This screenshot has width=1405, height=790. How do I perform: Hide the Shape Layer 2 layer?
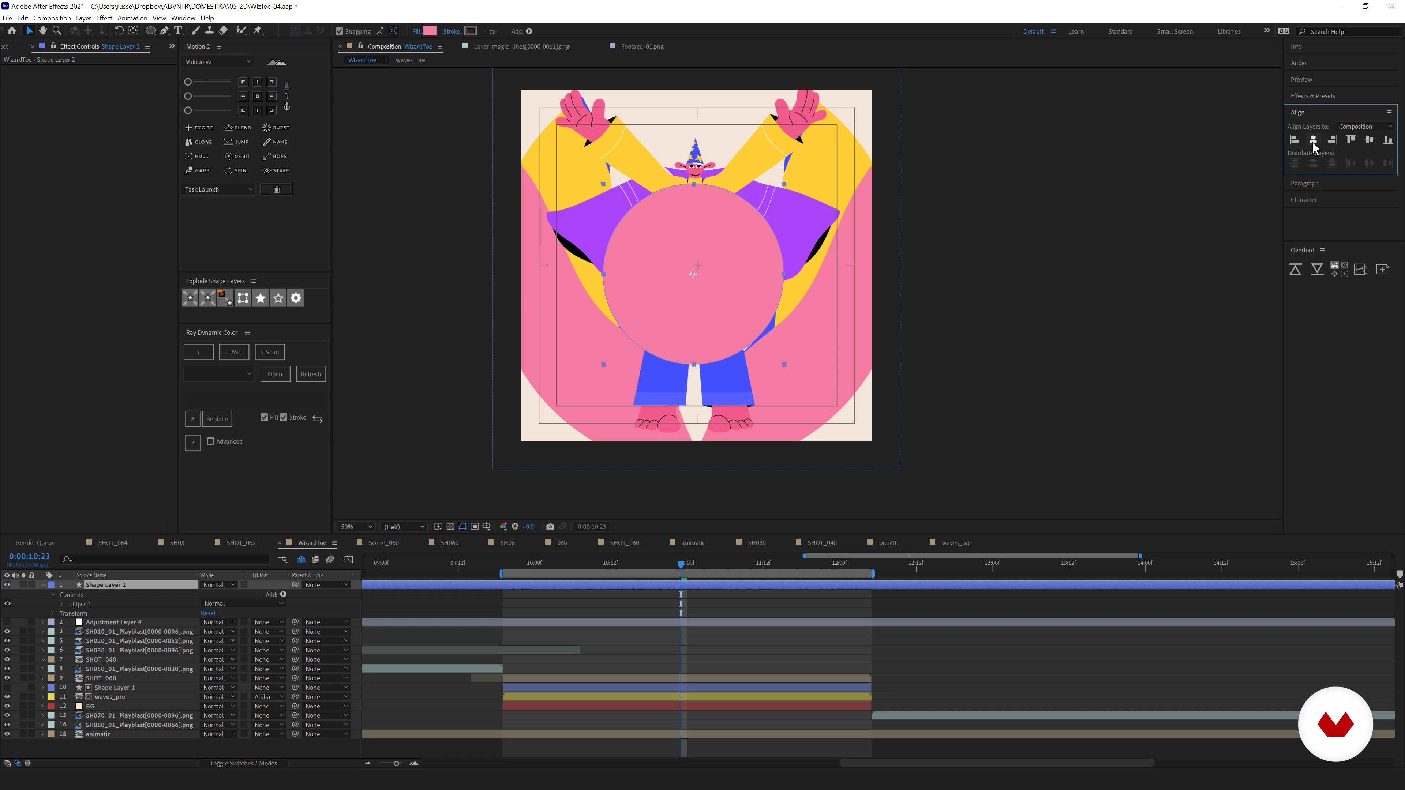click(7, 584)
